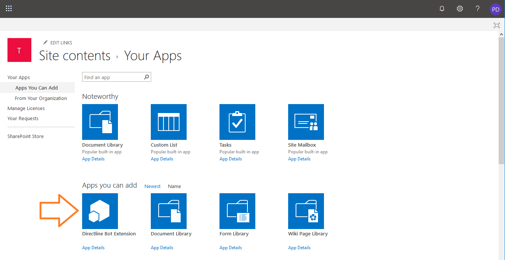Open Your Apps in left navigation
The height and width of the screenshot is (260, 505).
tap(19, 77)
